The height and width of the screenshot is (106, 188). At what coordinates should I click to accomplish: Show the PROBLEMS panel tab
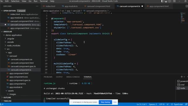[48, 77]
